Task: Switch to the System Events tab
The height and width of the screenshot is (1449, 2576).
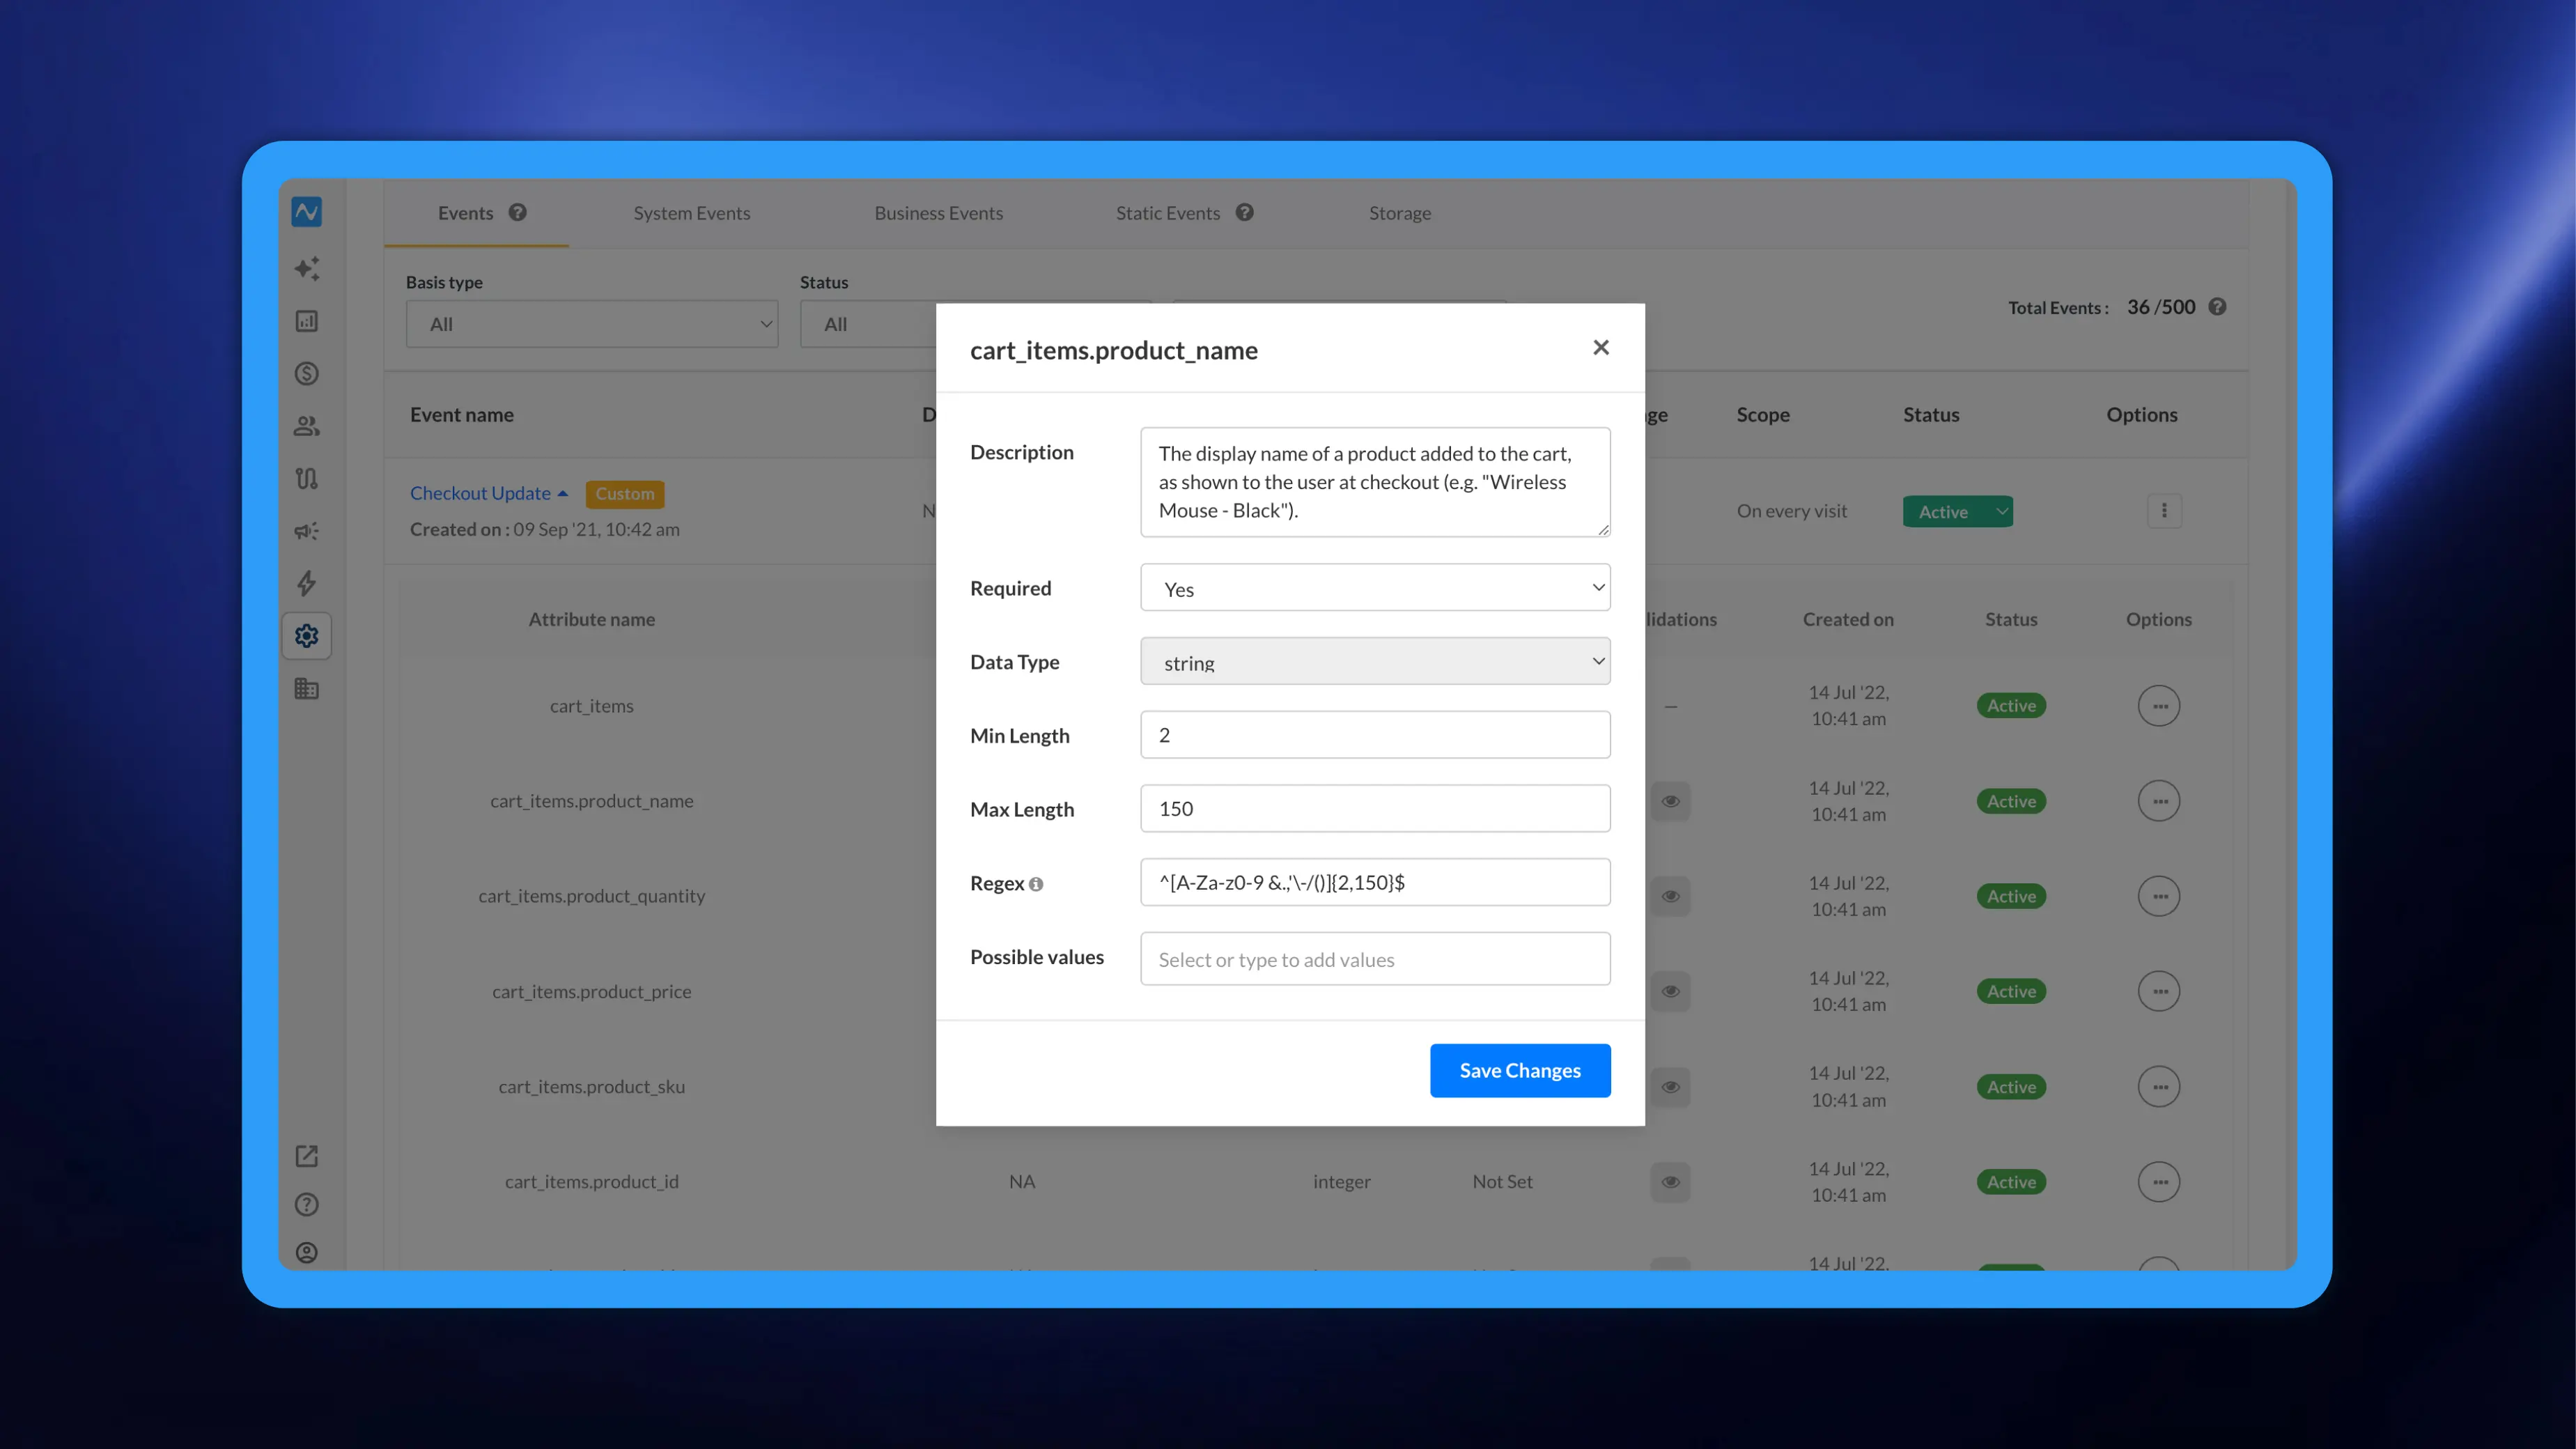Action: 691,213
